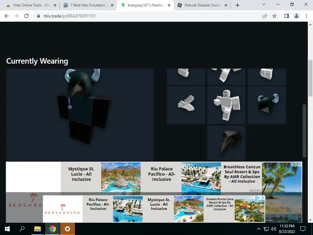Click the Chrome taskbar icon

[53, 229]
